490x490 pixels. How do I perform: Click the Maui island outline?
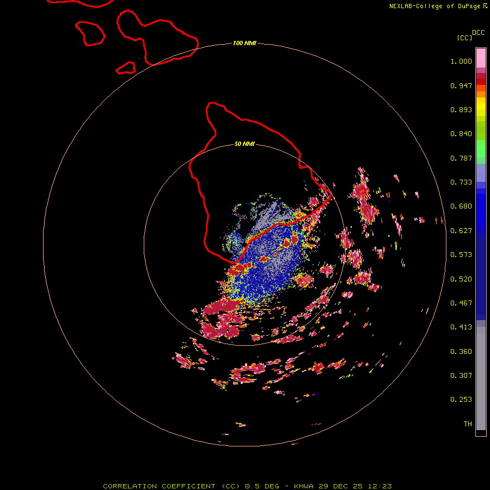point(157,38)
